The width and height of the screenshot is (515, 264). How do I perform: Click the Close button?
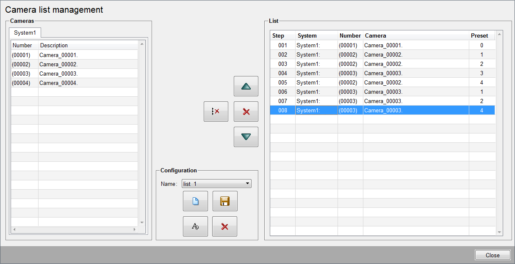(x=492, y=255)
